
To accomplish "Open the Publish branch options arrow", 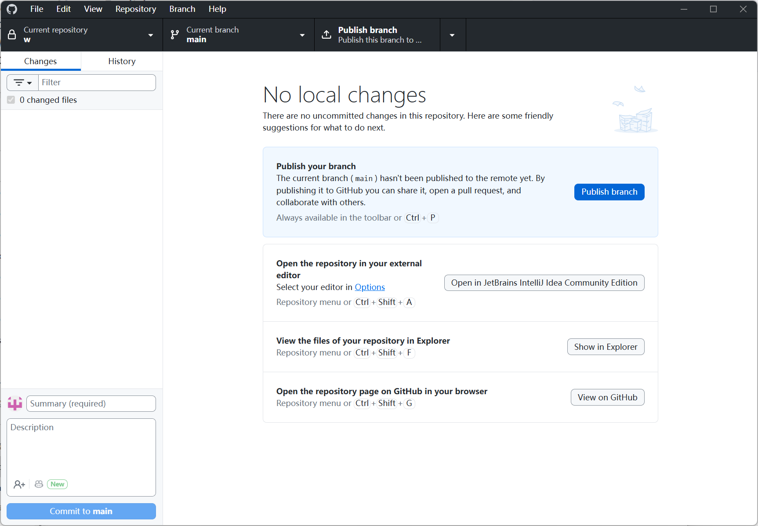I will click(x=453, y=35).
